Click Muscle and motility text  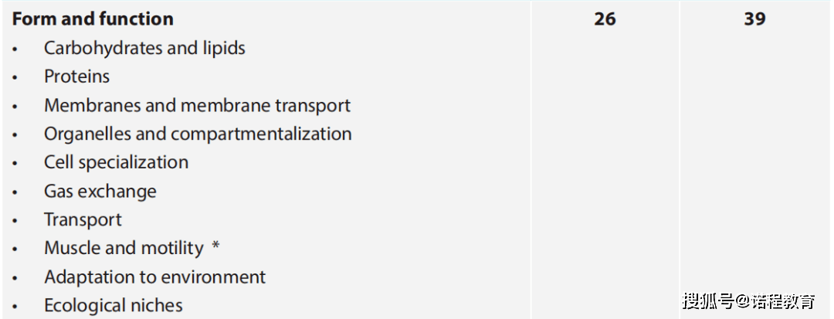tap(124, 248)
